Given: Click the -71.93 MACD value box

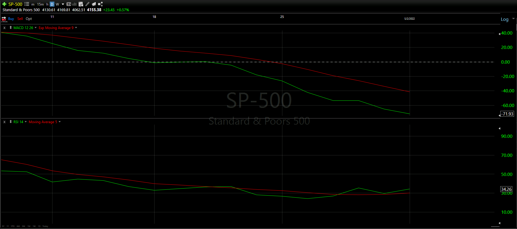Looking at the screenshot, I should [x=507, y=114].
